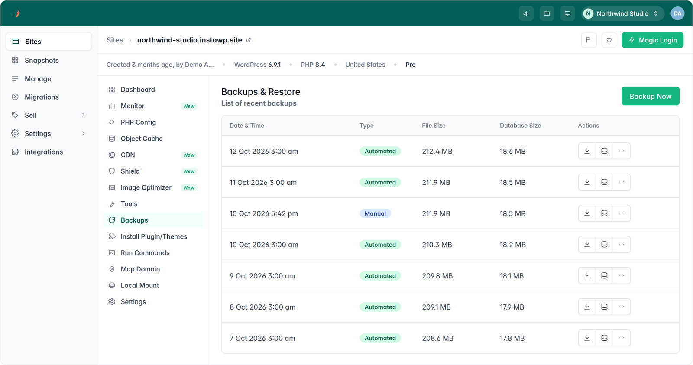Open more actions for 10 Oct 3:00 am backup
The width and height of the screenshot is (693, 365).
[x=622, y=245]
